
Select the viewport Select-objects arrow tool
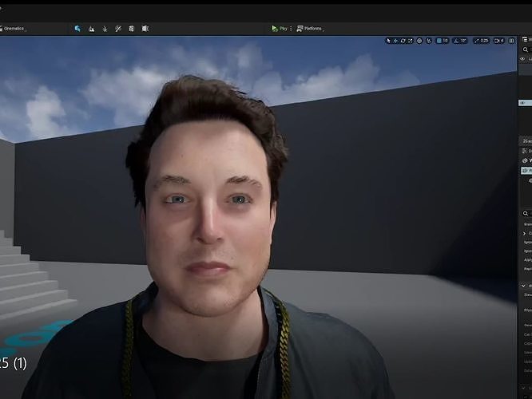pos(388,41)
